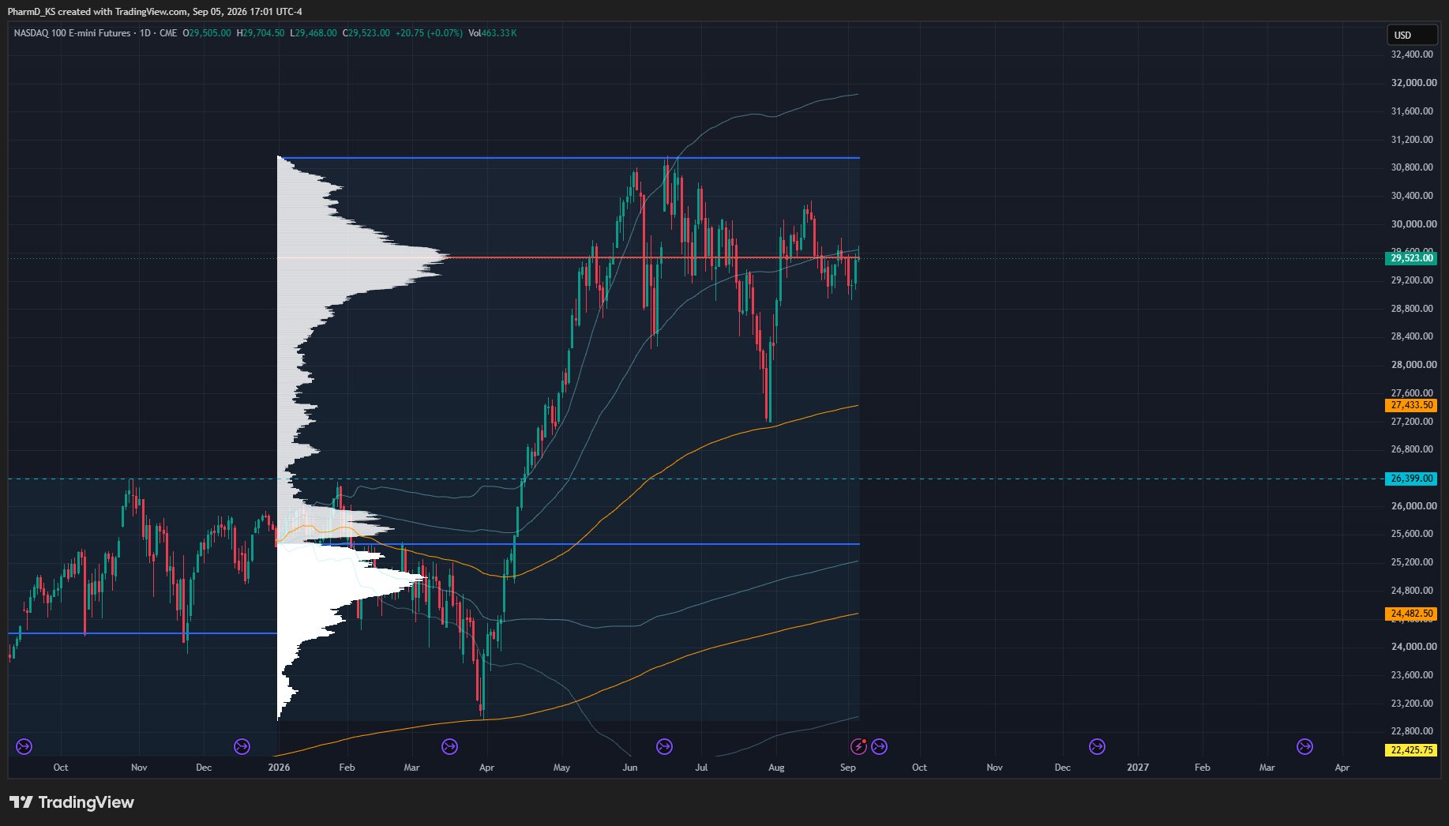Click the lightning bolt event icon
1449x826 pixels.
858,746
